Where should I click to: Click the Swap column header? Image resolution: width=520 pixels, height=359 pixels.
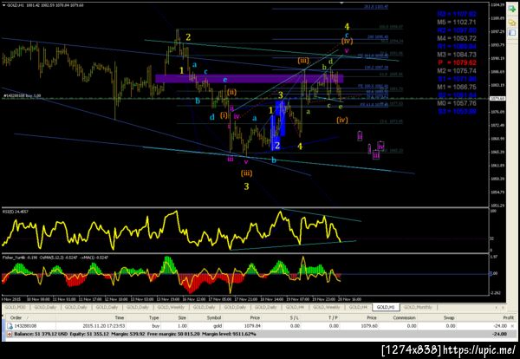[449, 318]
